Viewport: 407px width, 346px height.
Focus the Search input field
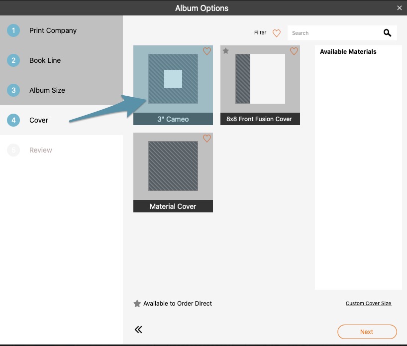(x=335, y=33)
